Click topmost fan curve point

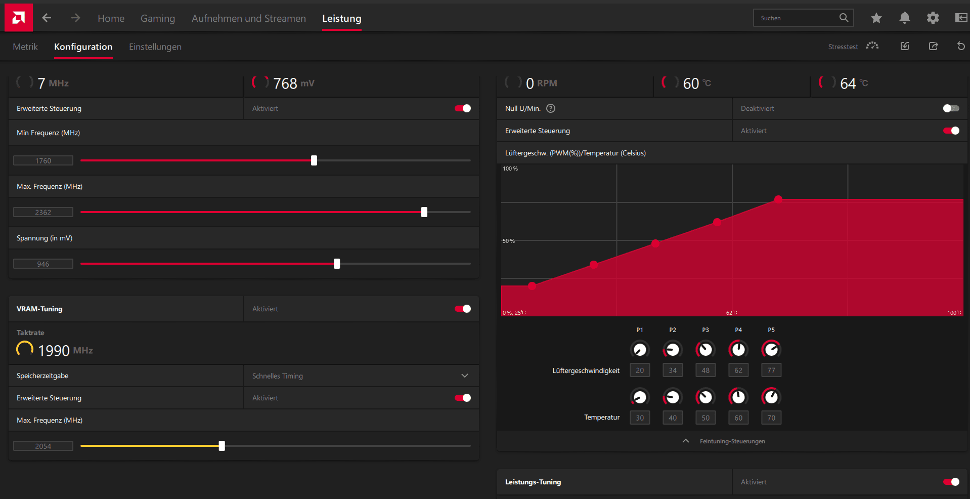click(x=778, y=199)
